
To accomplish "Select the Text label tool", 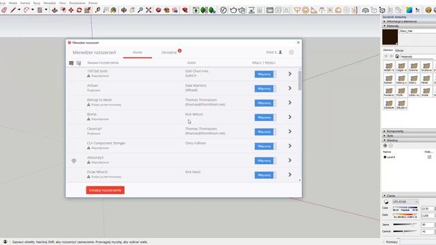I will [x=106, y=10].
